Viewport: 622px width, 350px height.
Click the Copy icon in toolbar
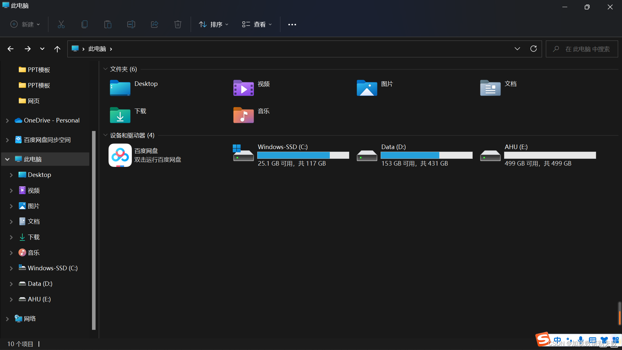[x=85, y=24]
